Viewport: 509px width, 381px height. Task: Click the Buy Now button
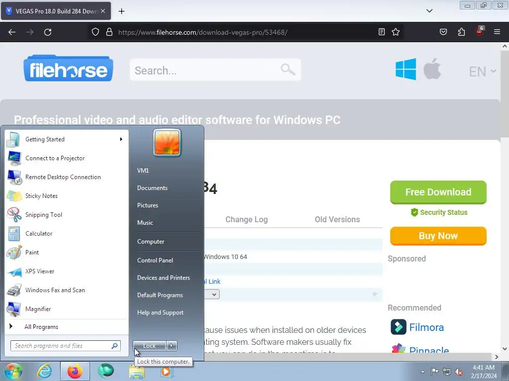[x=438, y=236]
